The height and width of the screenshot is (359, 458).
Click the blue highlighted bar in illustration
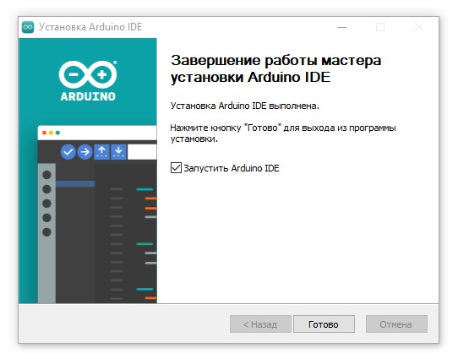tap(75, 183)
